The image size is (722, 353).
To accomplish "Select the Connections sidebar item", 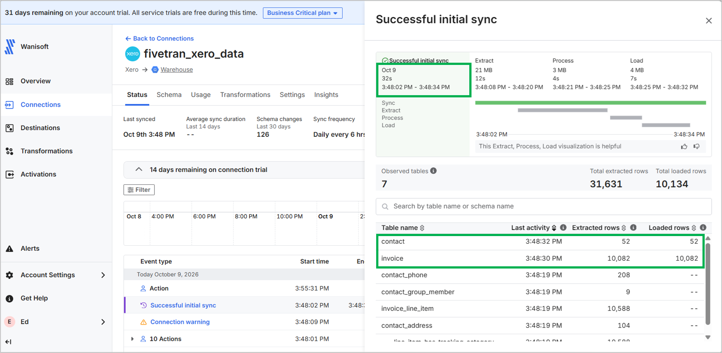I will coord(56,105).
